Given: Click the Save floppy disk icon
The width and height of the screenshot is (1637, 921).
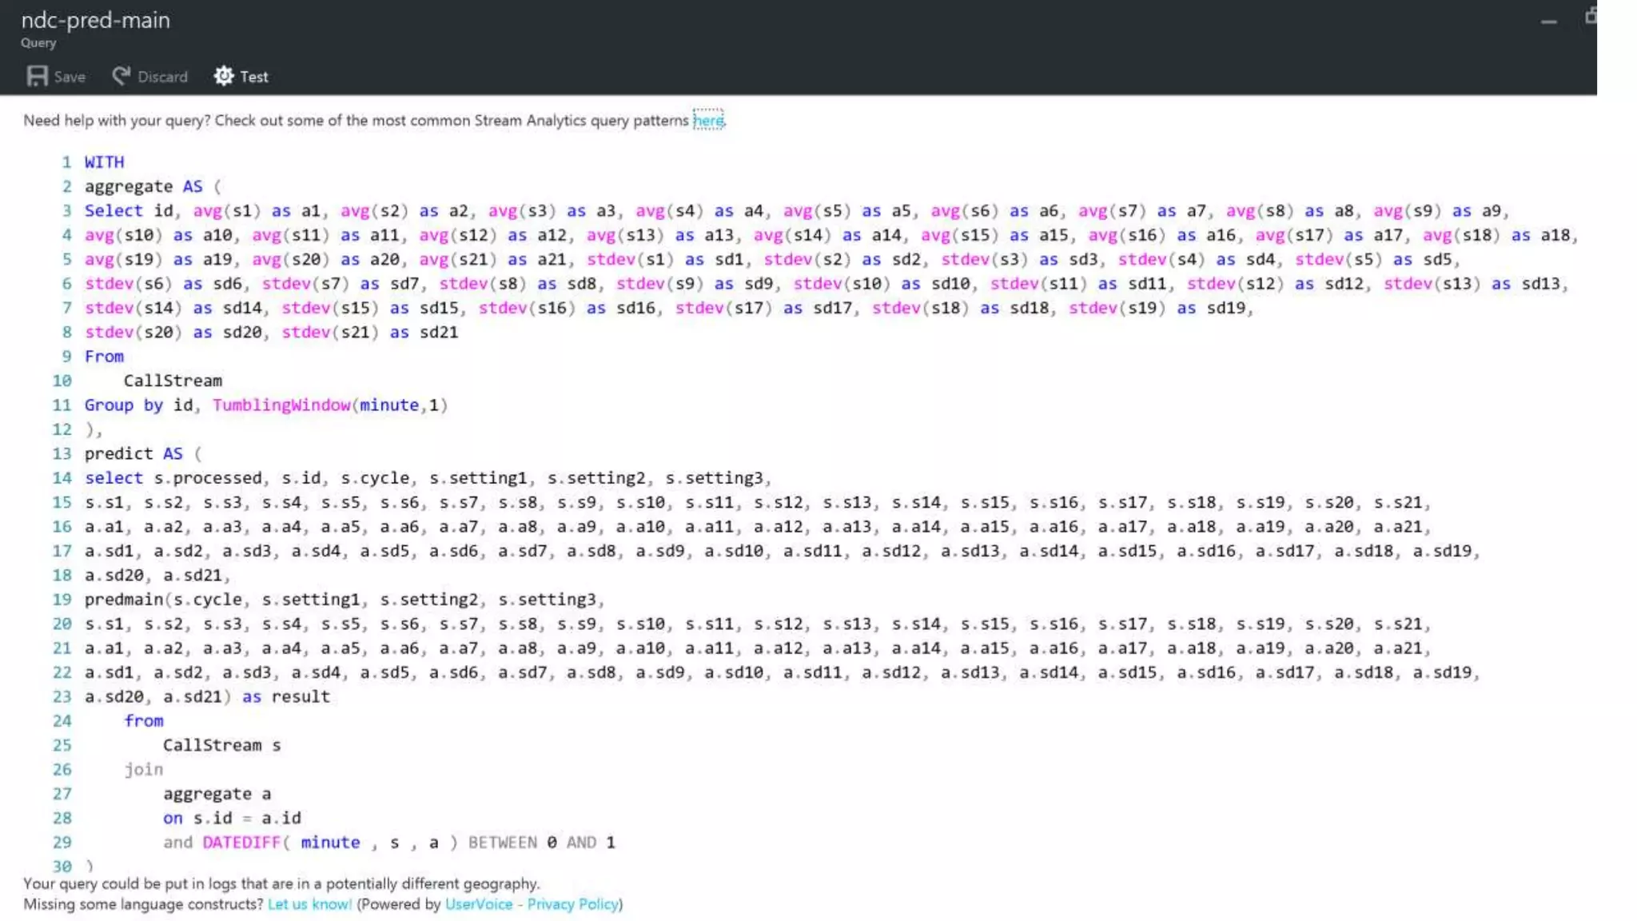Looking at the screenshot, I should (x=37, y=76).
